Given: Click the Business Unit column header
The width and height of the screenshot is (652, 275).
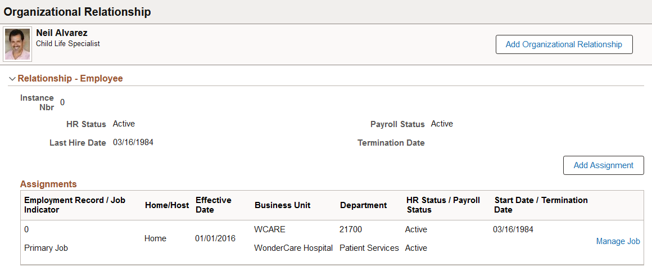Looking at the screenshot, I should tap(282, 205).
